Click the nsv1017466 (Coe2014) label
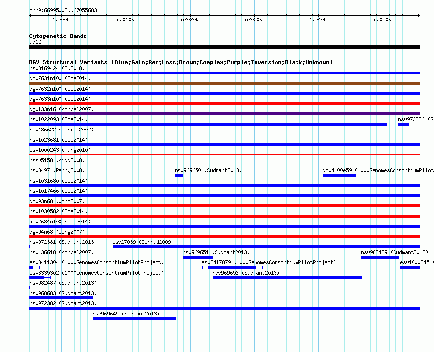Image resolution: width=434 pixels, height=352 pixels. tap(59, 191)
